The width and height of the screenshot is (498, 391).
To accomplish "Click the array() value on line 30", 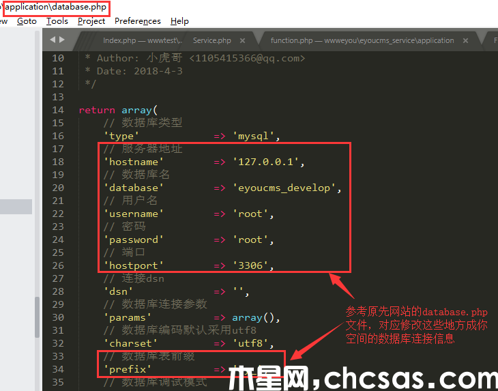I will 253,317.
